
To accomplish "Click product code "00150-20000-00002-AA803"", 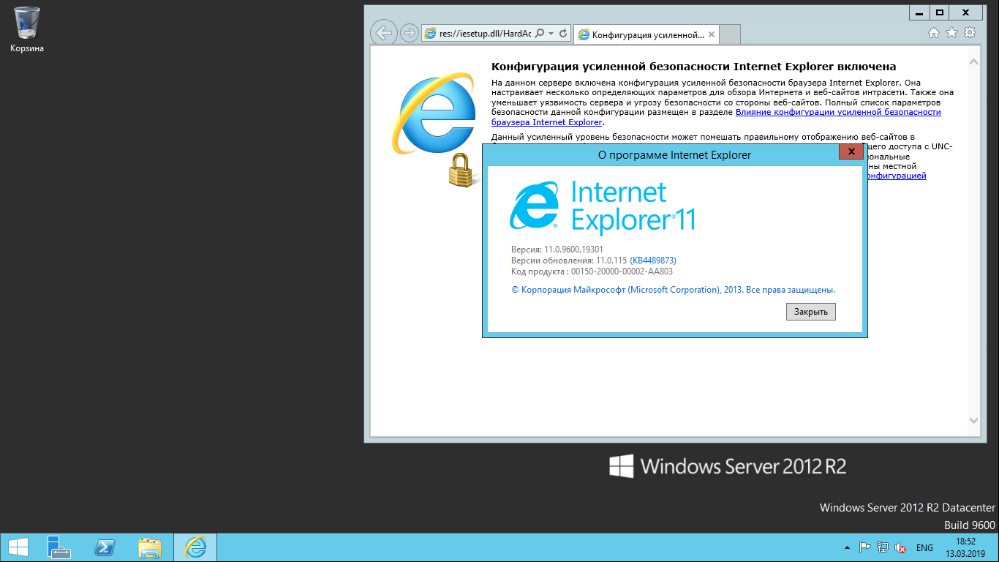I will (x=622, y=271).
